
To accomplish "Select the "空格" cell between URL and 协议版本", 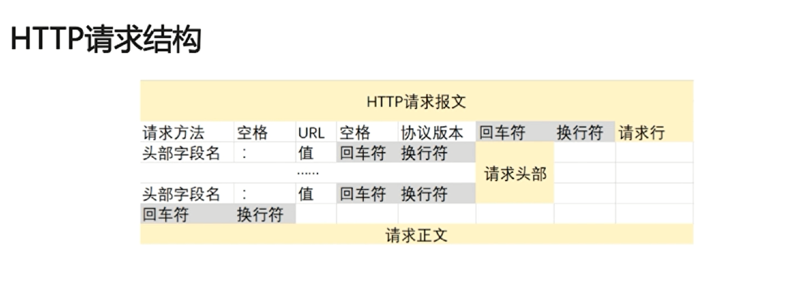I will pos(367,132).
